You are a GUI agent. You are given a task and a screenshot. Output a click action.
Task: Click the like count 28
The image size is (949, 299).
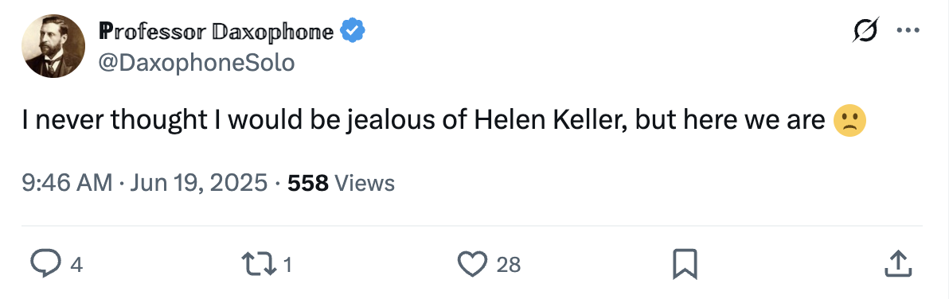pos(509,265)
